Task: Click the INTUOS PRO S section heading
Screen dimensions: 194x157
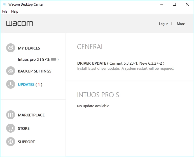Action: coord(98,95)
